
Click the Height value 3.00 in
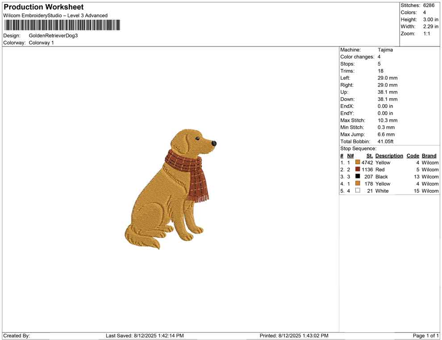[431, 20]
